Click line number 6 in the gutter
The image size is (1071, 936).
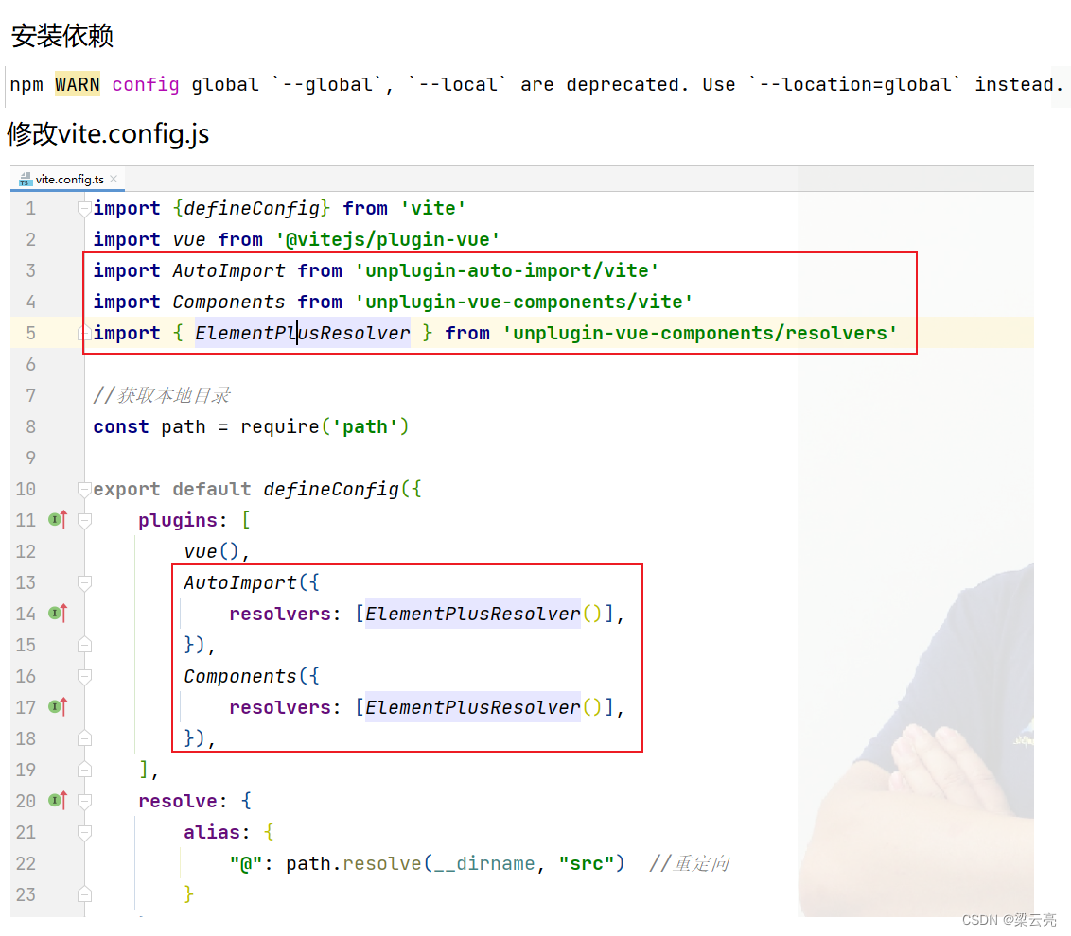click(x=30, y=365)
